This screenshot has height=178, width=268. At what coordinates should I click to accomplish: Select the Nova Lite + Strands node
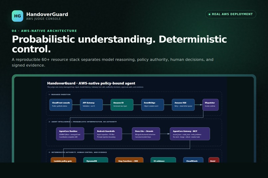146,134
